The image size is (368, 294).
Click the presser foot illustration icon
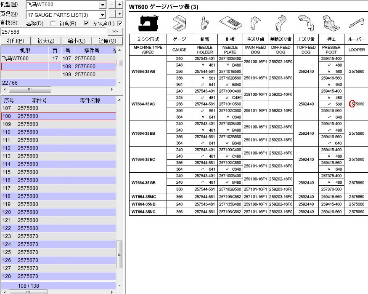pos(331,23)
